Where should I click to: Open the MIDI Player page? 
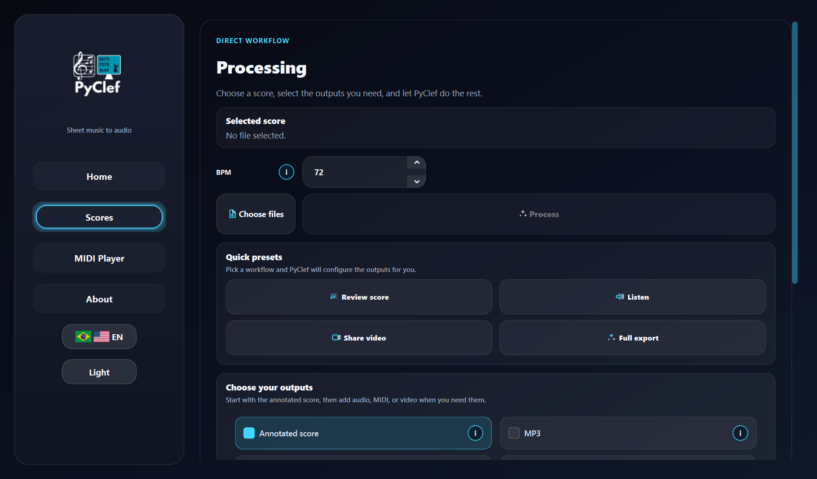point(99,258)
